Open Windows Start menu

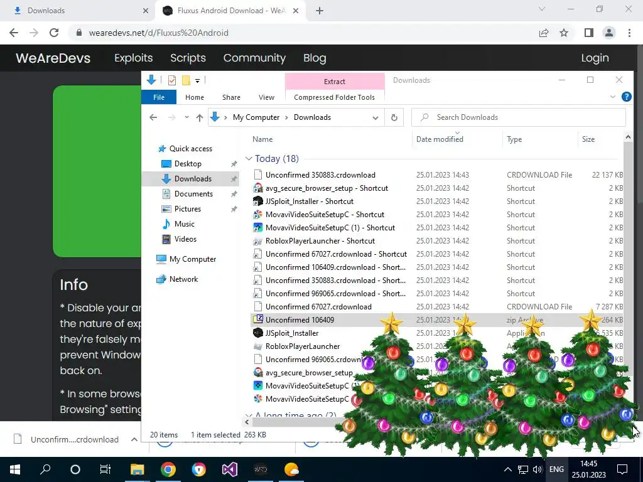(x=15, y=469)
